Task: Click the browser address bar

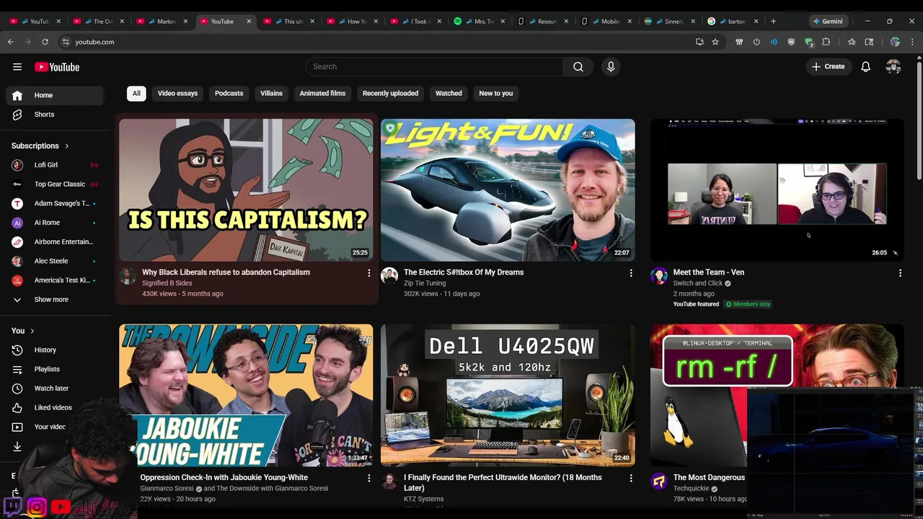Action: [375, 42]
